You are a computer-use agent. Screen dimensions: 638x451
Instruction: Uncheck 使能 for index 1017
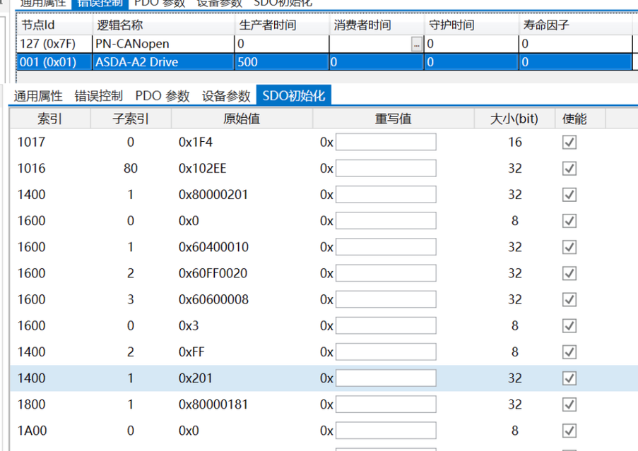pyautogui.click(x=569, y=142)
